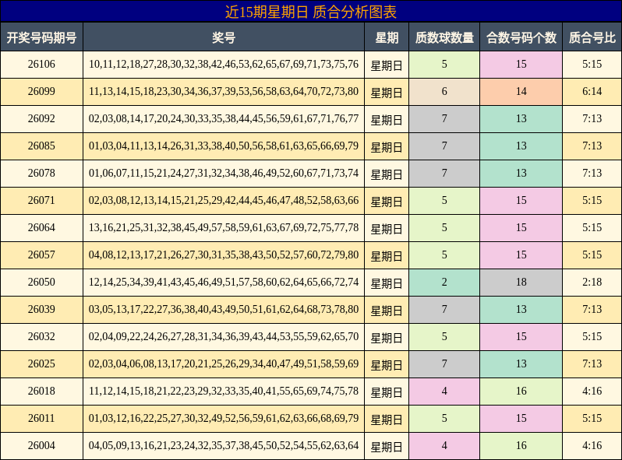This screenshot has width=622, height=460.
Task: Click ratio 4:16 in row 26004
Action: point(592,446)
